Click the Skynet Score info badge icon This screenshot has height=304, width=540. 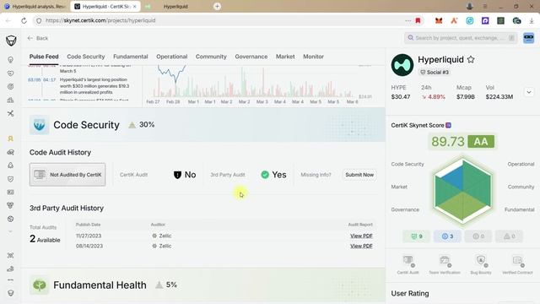(448, 125)
